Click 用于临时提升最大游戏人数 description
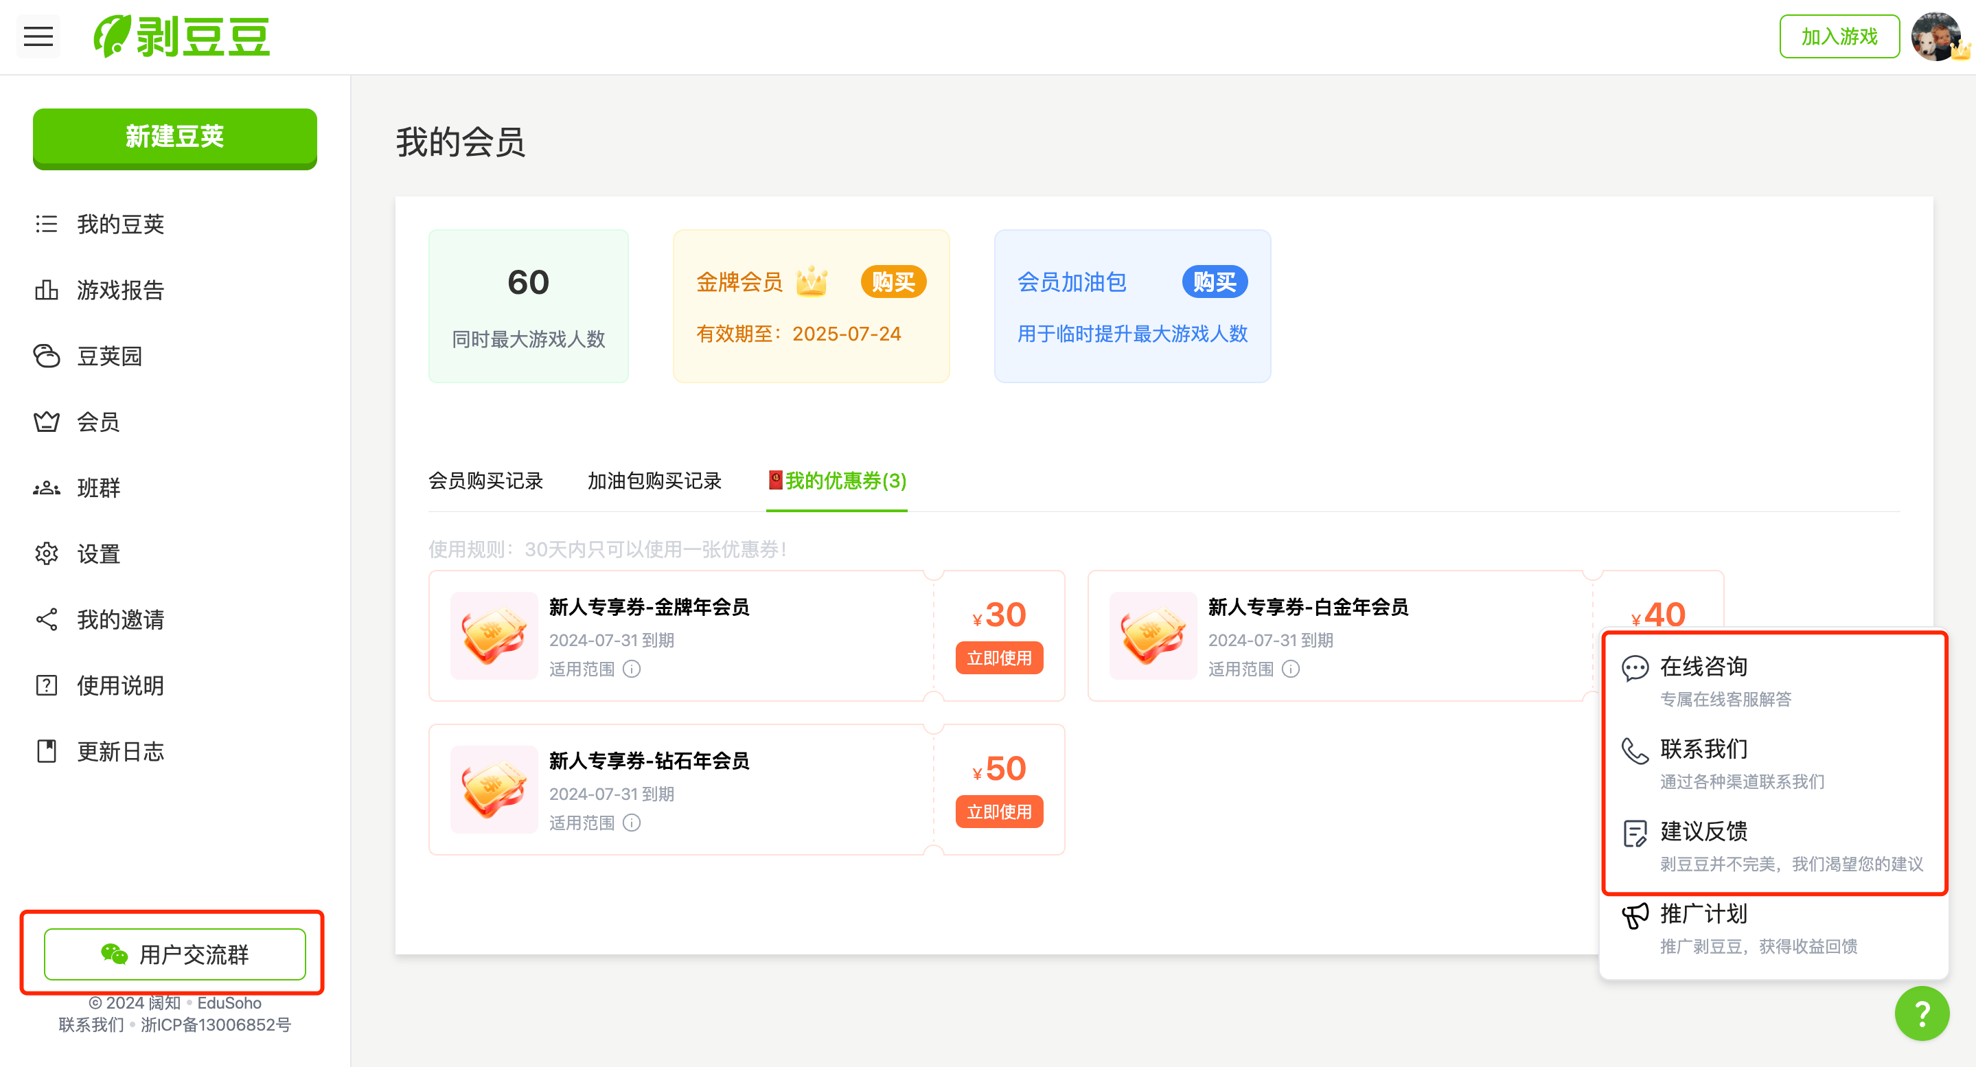 pos(1132,334)
